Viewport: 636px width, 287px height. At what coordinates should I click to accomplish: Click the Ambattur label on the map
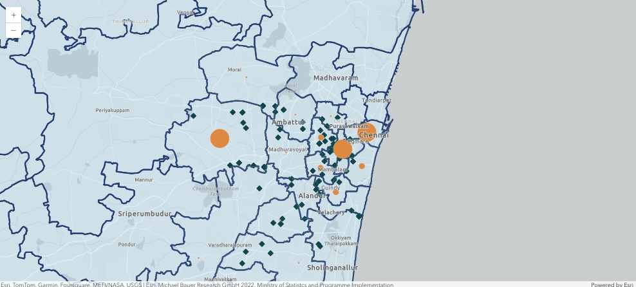287,122
